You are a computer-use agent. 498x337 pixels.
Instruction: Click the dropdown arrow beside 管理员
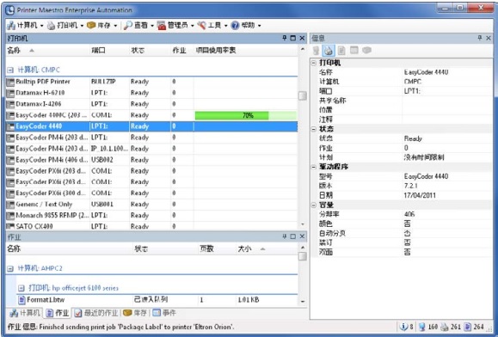coord(192,26)
